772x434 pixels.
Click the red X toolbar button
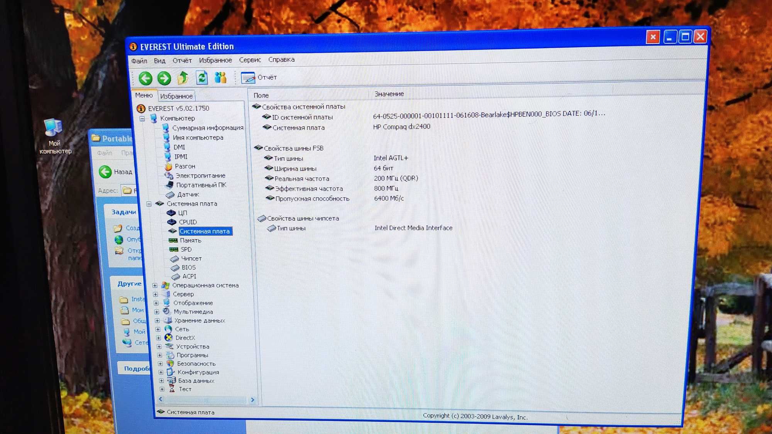(653, 37)
